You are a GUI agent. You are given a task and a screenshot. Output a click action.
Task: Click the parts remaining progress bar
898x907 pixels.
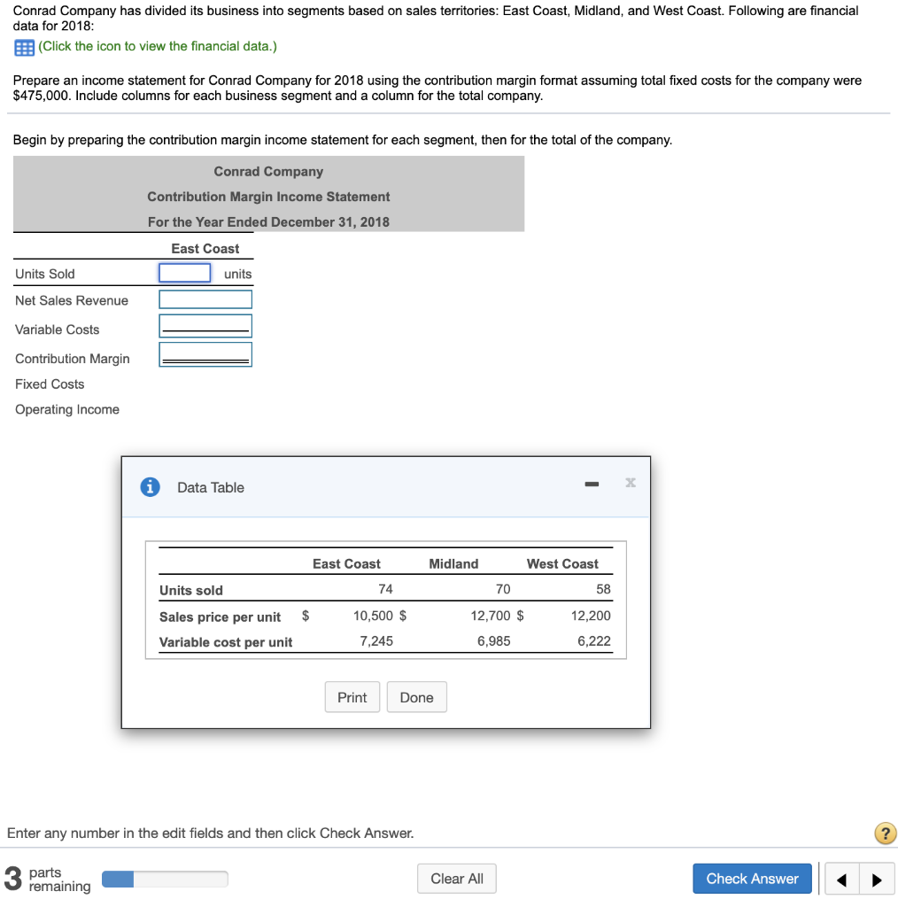(x=165, y=880)
